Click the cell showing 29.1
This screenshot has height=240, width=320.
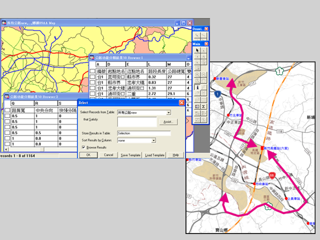[x=175, y=93]
